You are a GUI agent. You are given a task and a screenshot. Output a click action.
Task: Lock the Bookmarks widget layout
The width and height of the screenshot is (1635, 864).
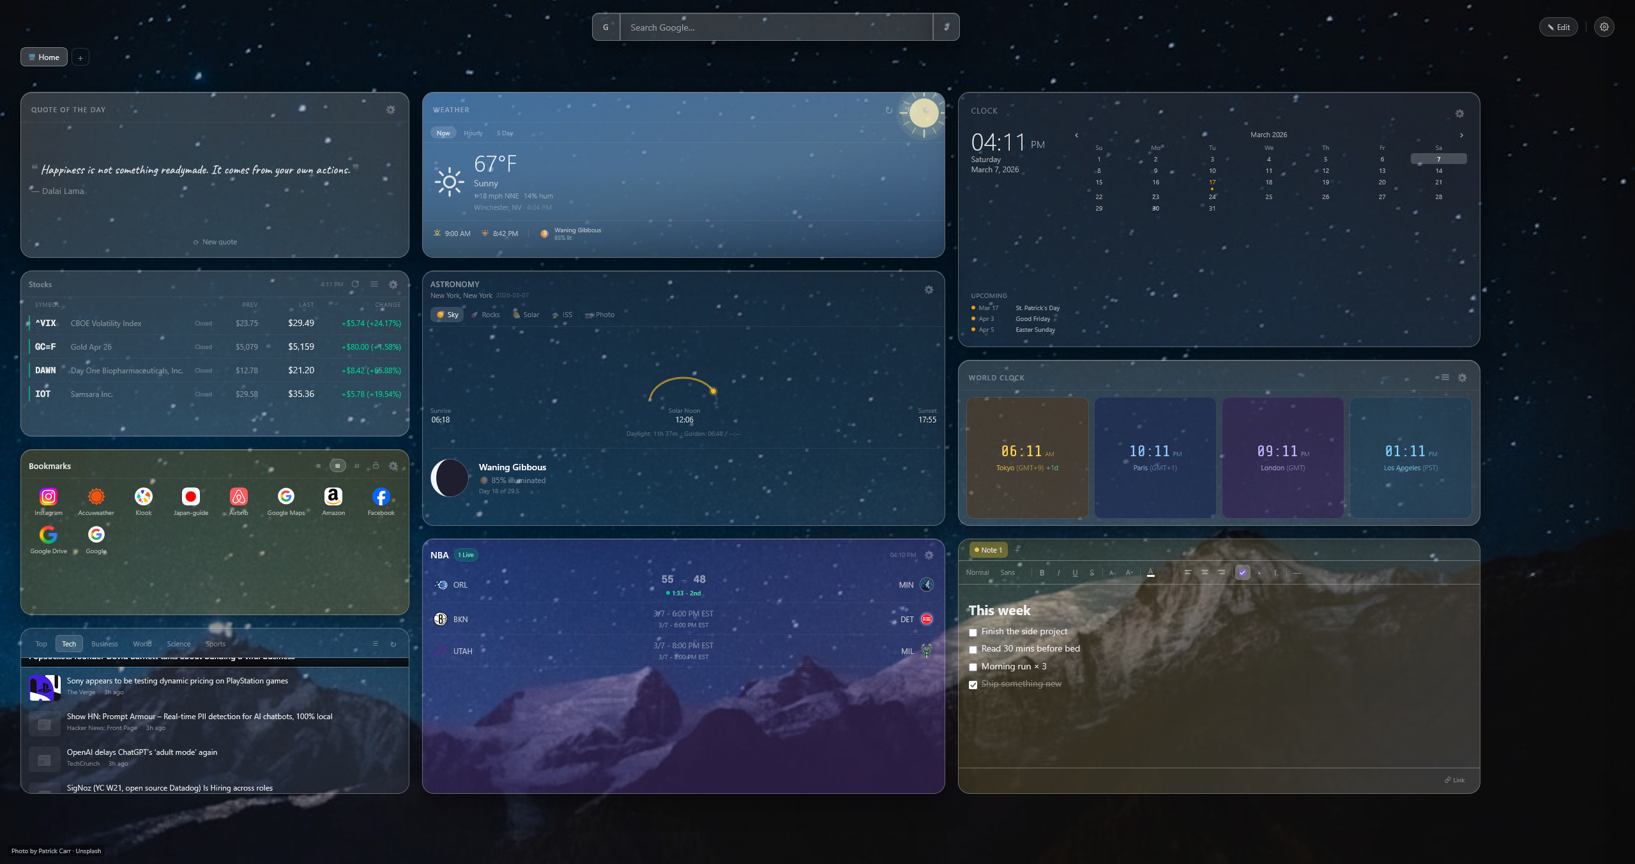pos(376,466)
